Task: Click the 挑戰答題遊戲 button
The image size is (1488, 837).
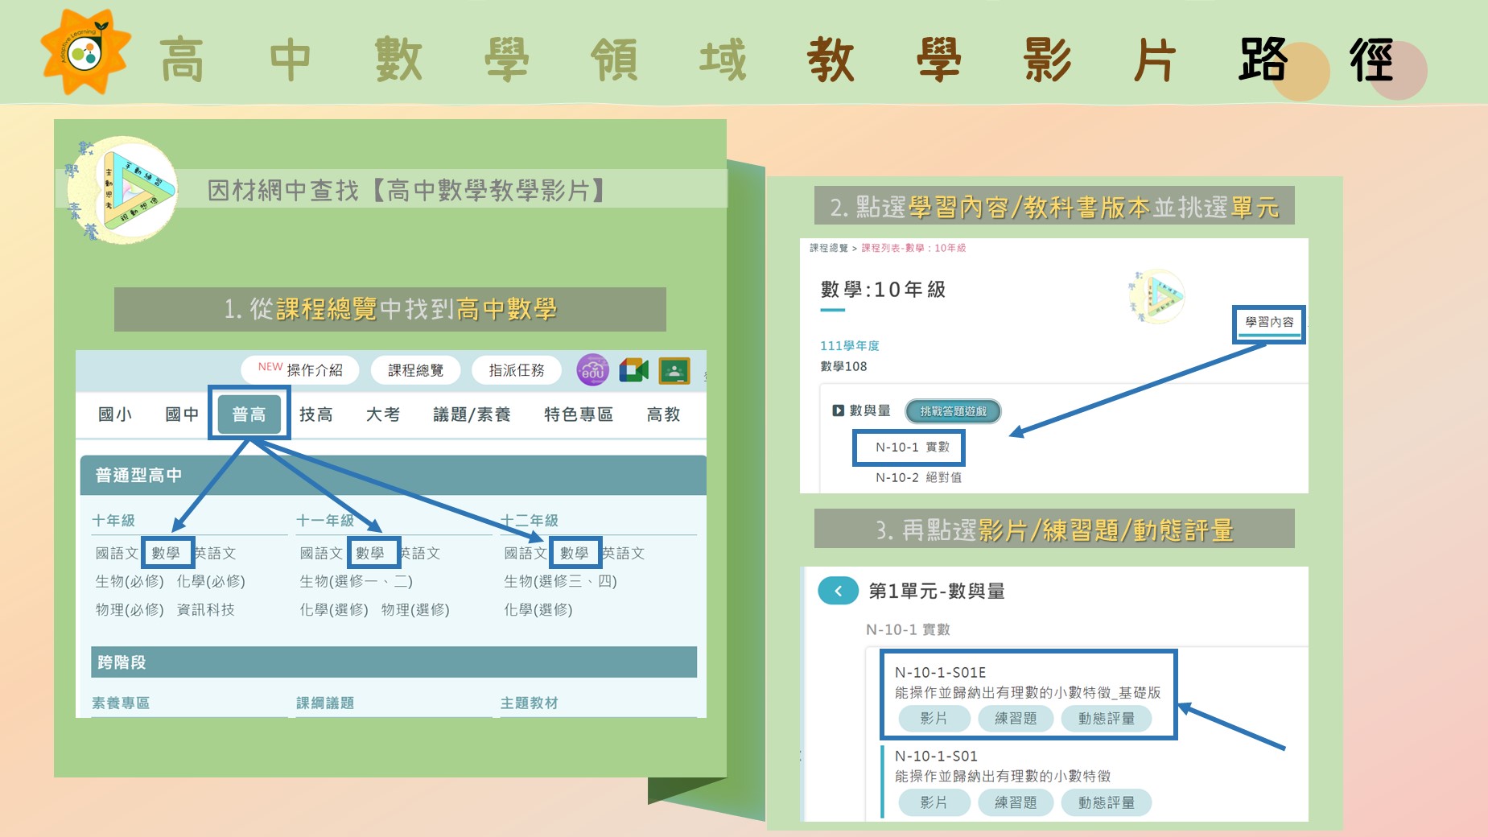Action: (x=953, y=411)
